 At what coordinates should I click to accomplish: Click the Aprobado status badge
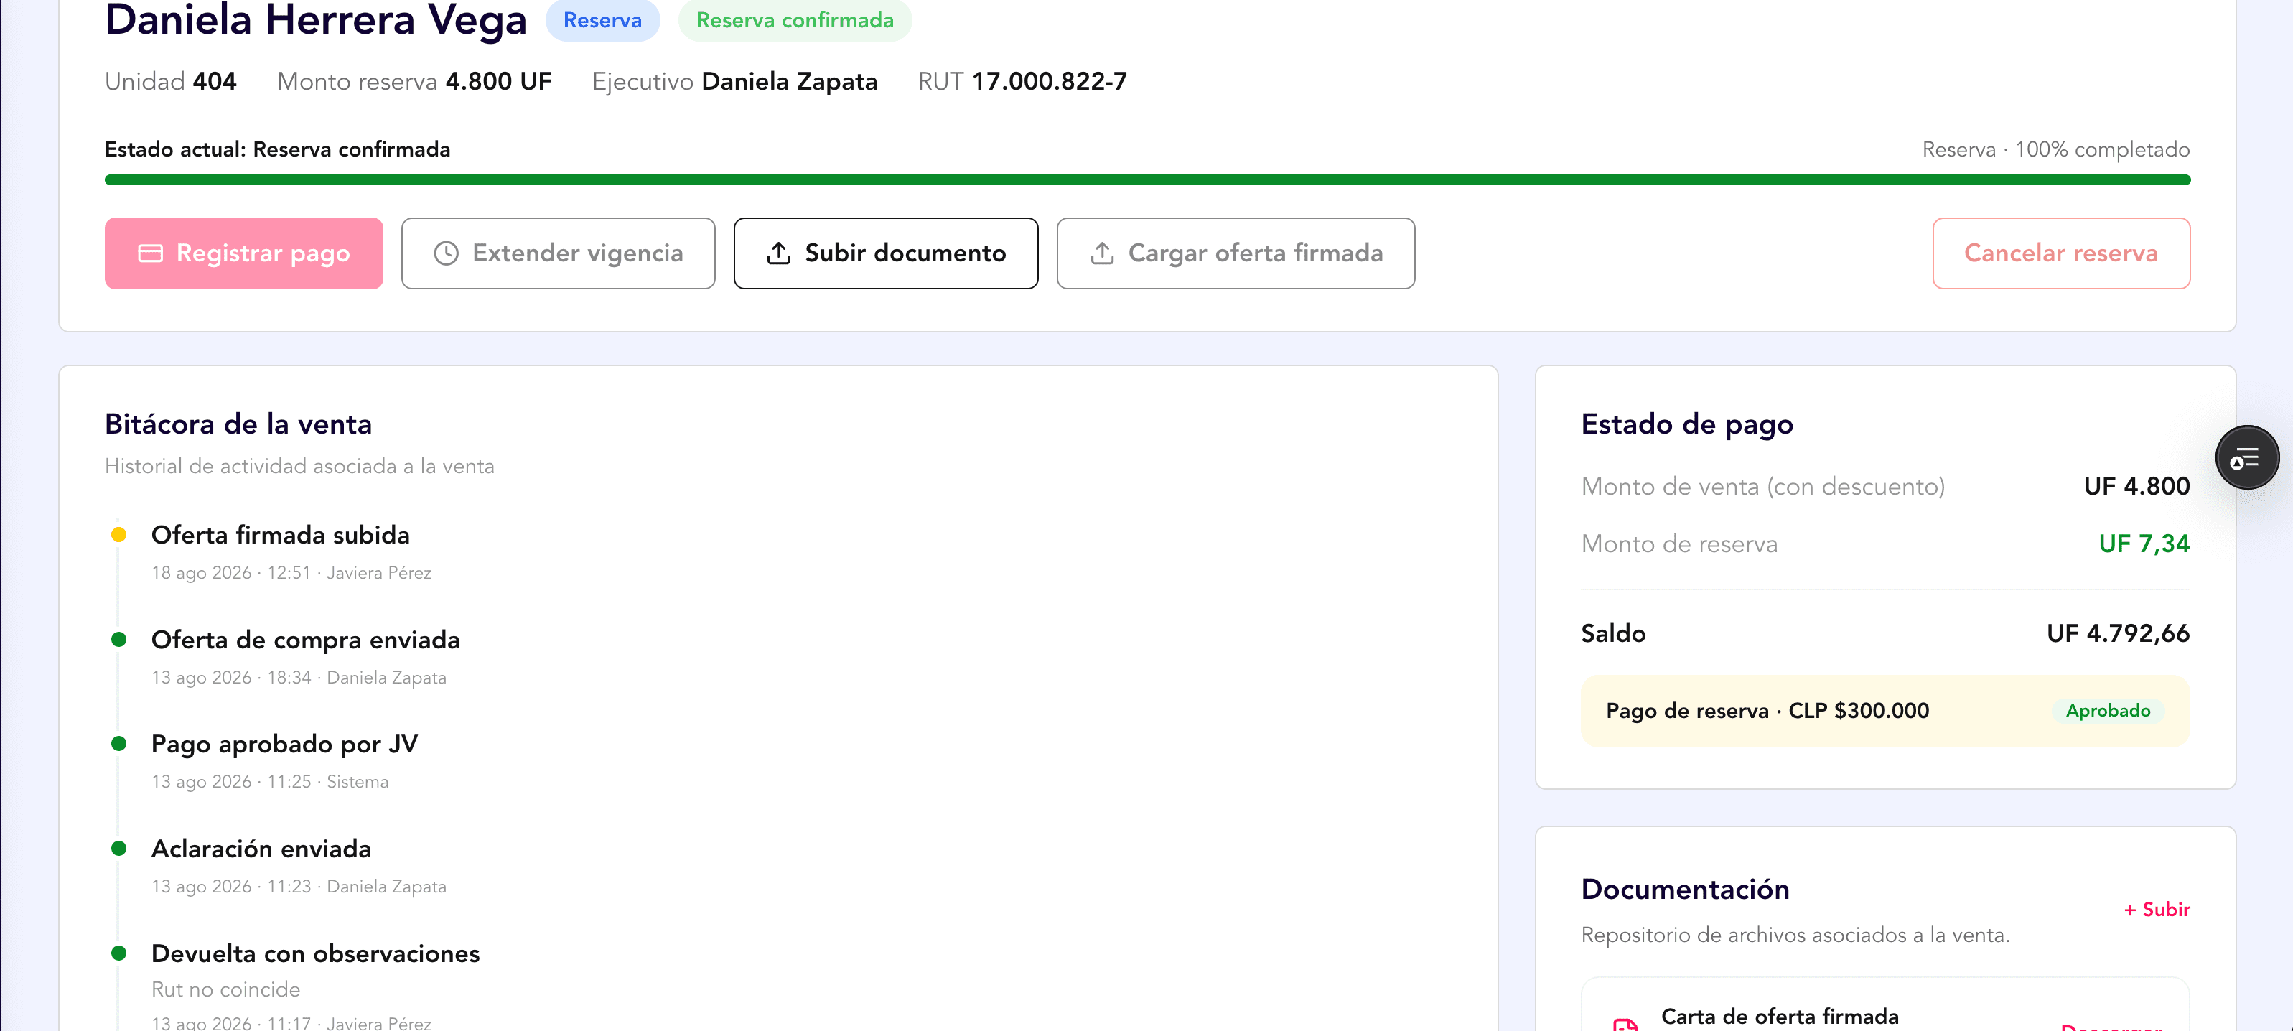pos(2108,711)
